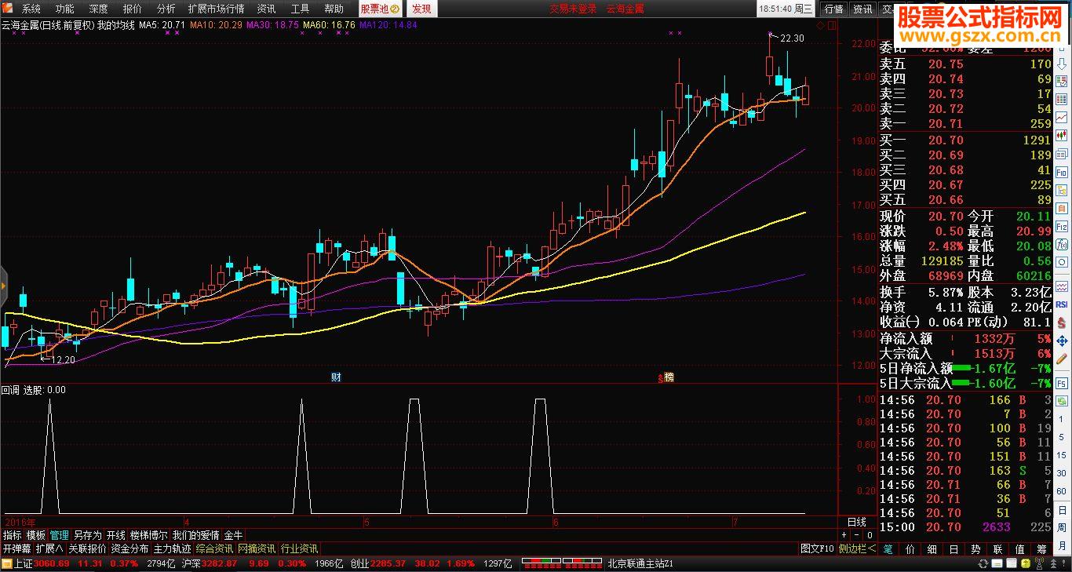Click the yellow icon before 上证 index
The image size is (1072, 572).
point(7,563)
